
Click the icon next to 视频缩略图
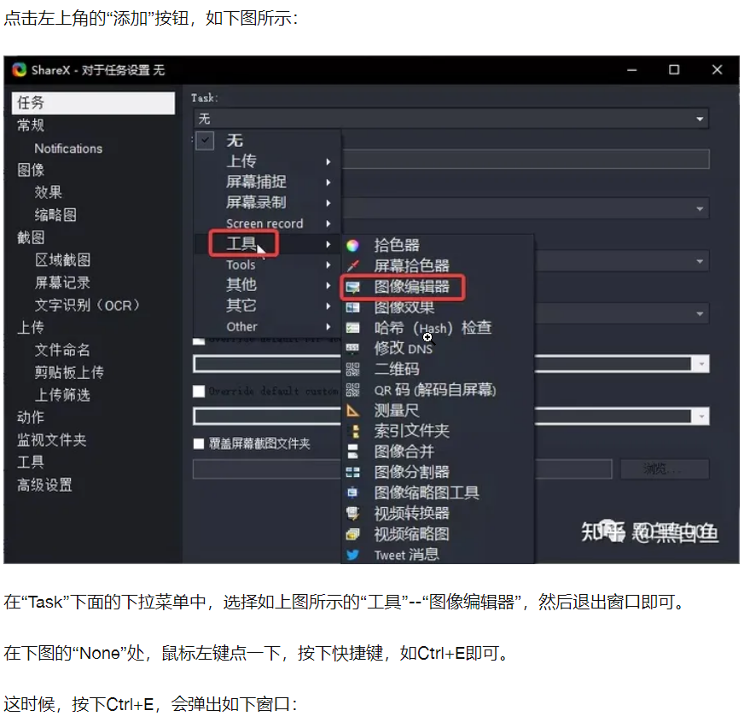pos(352,534)
